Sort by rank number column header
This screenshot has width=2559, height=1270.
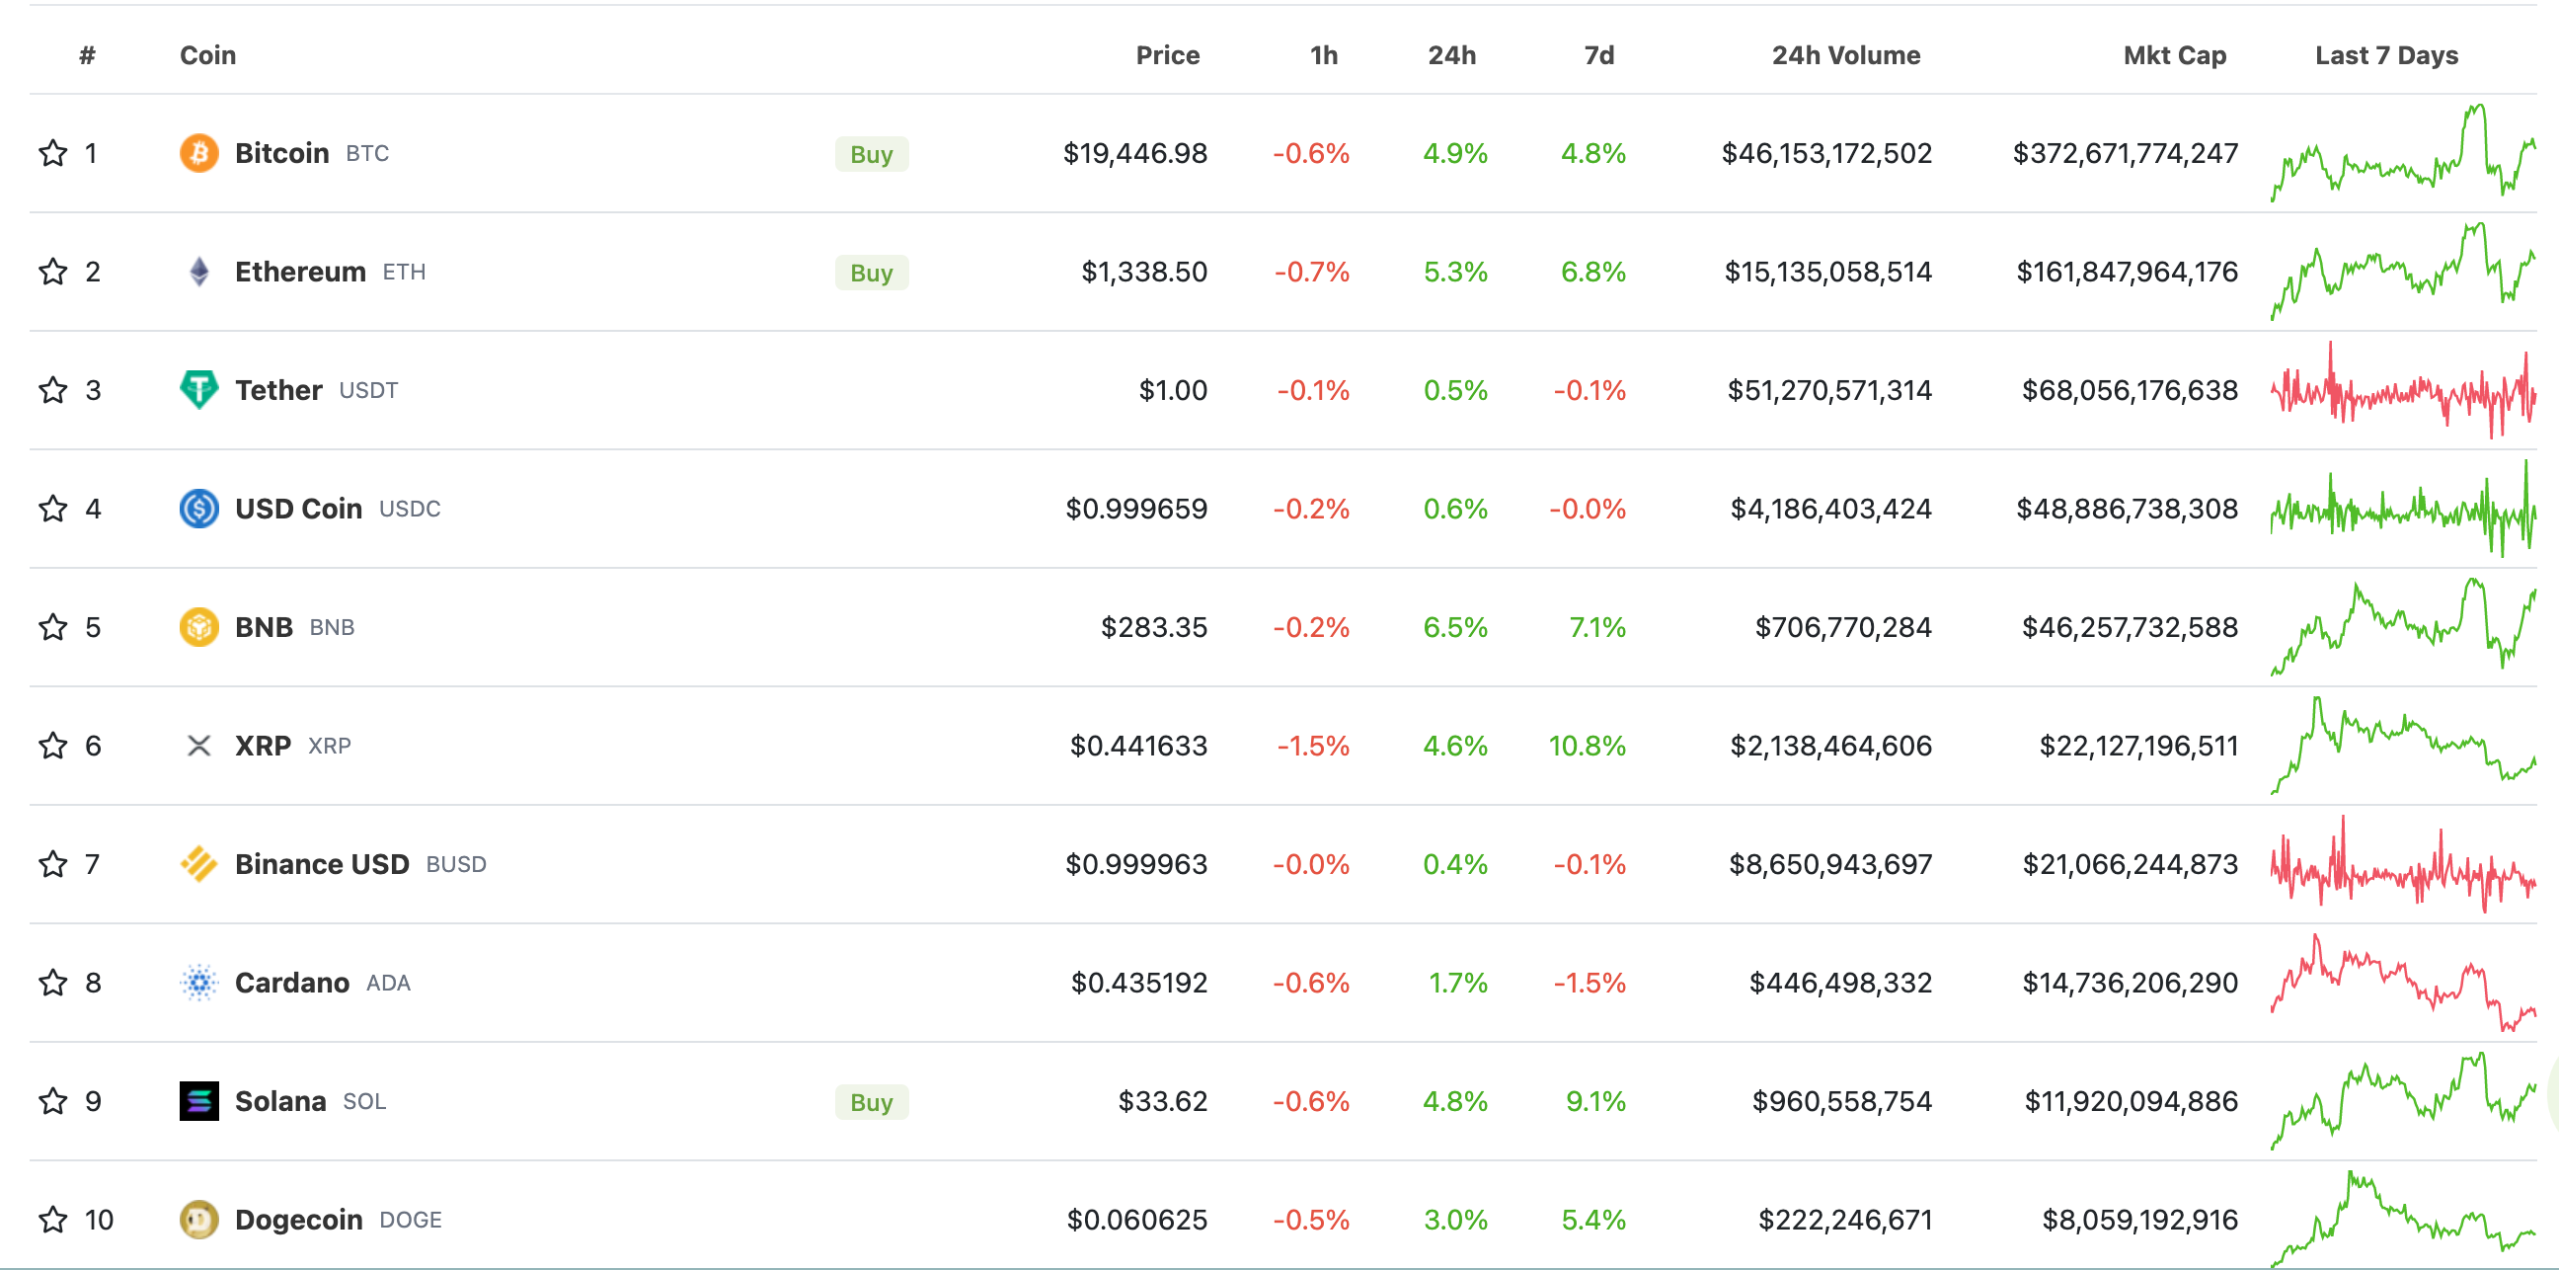tap(88, 55)
